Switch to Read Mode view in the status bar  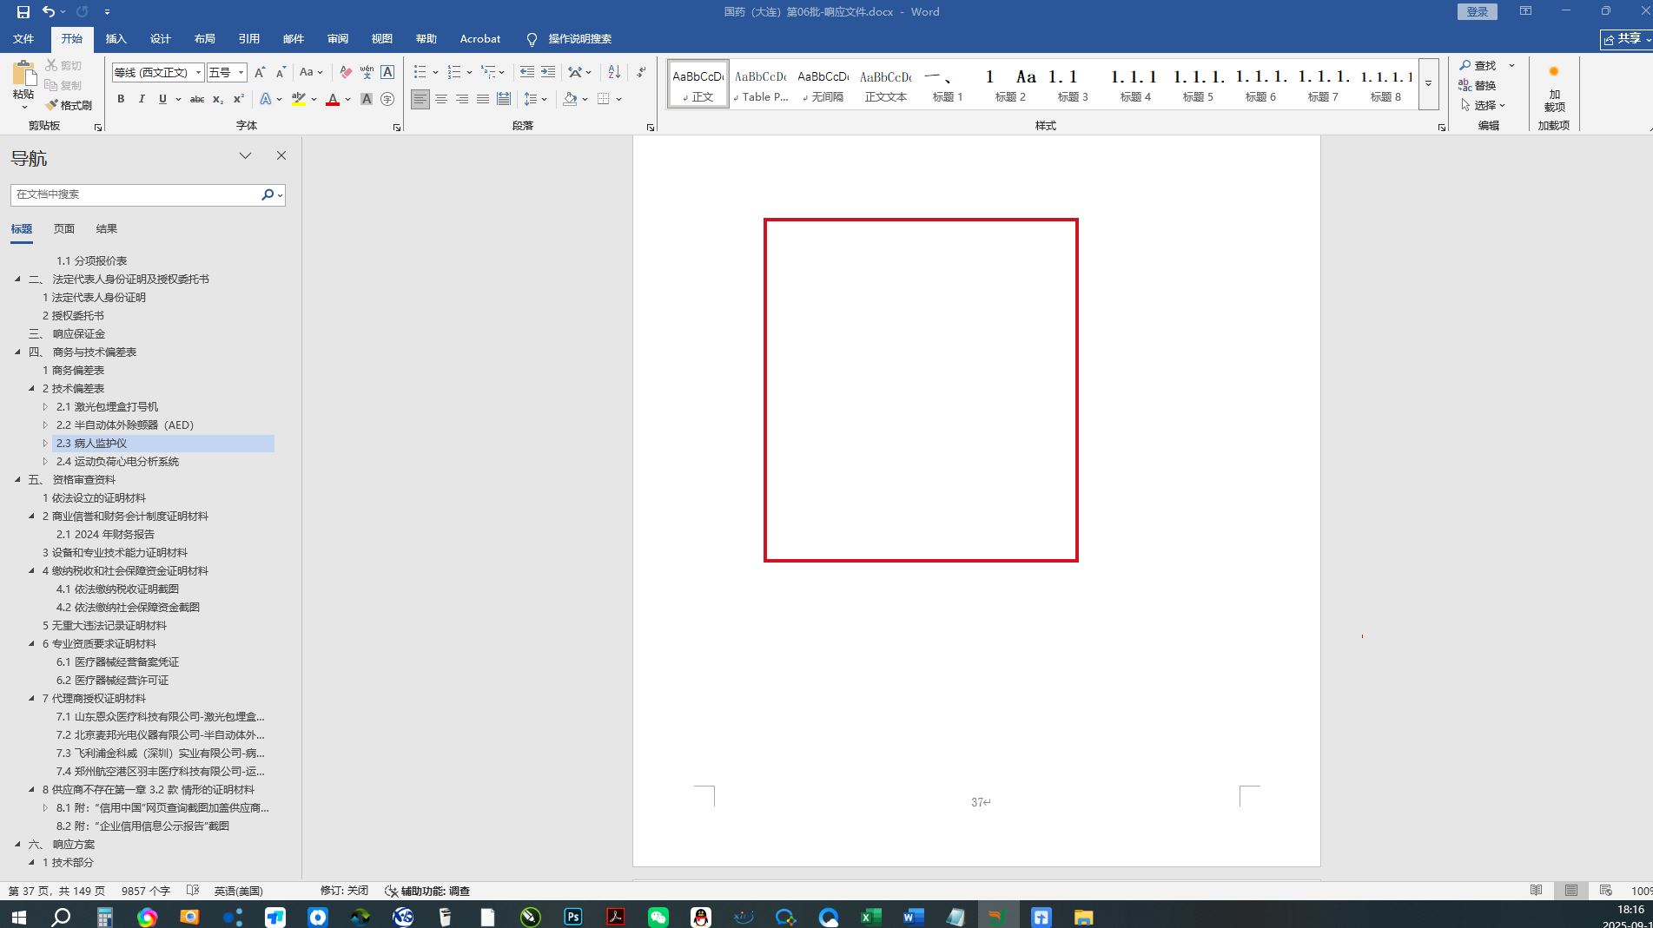1537,891
